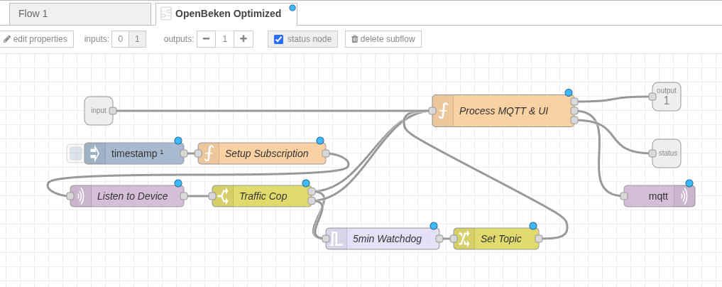Decrease the number of outputs
Viewport: 722px width, 287px height.
206,39
